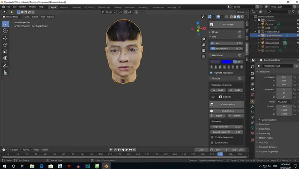Open the Object Data properties tab
Screen dimensions: 299x169
pyautogui.click(x=252, y=128)
